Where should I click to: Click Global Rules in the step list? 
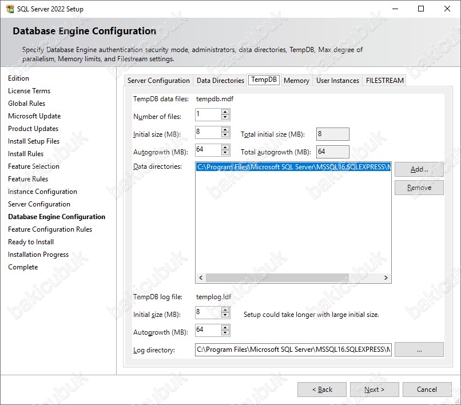[26, 104]
